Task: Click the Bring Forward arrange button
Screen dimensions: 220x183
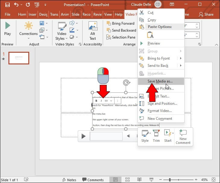Action: point(121,23)
